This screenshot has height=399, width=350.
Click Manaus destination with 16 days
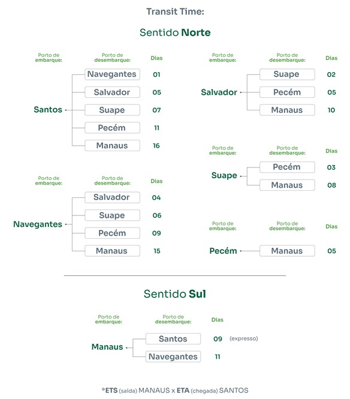[112, 146]
